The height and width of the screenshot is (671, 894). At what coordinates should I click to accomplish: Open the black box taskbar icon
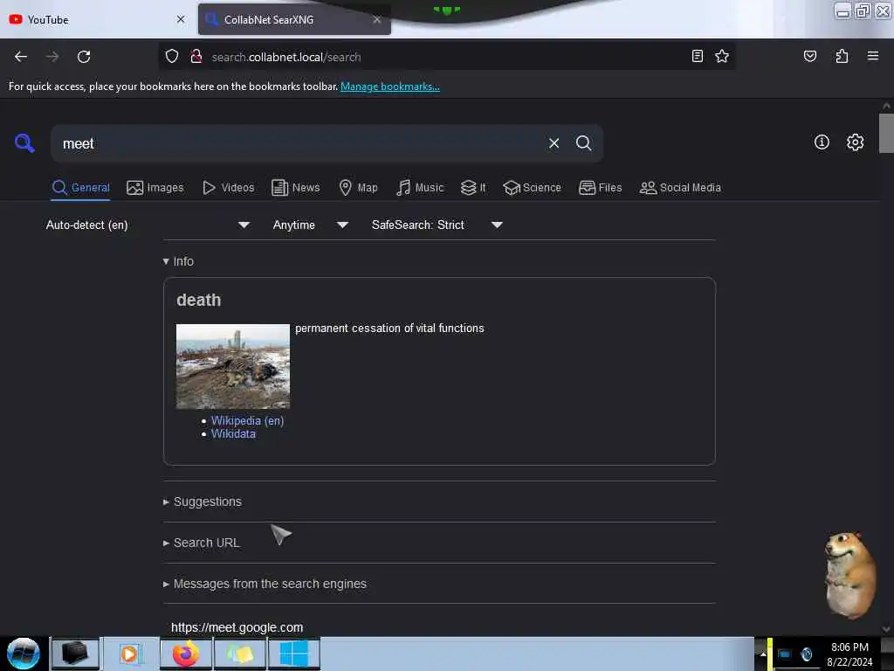pyautogui.click(x=75, y=654)
